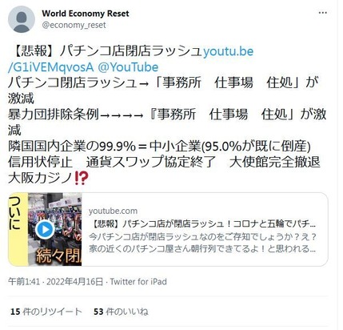The image size is (343, 330).
Task: Click the youtube.com domain label in card
Action: click(x=113, y=211)
